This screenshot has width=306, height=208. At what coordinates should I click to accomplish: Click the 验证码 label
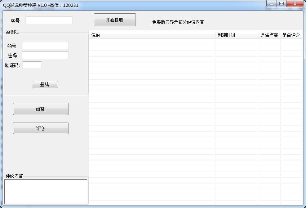(x=12, y=65)
